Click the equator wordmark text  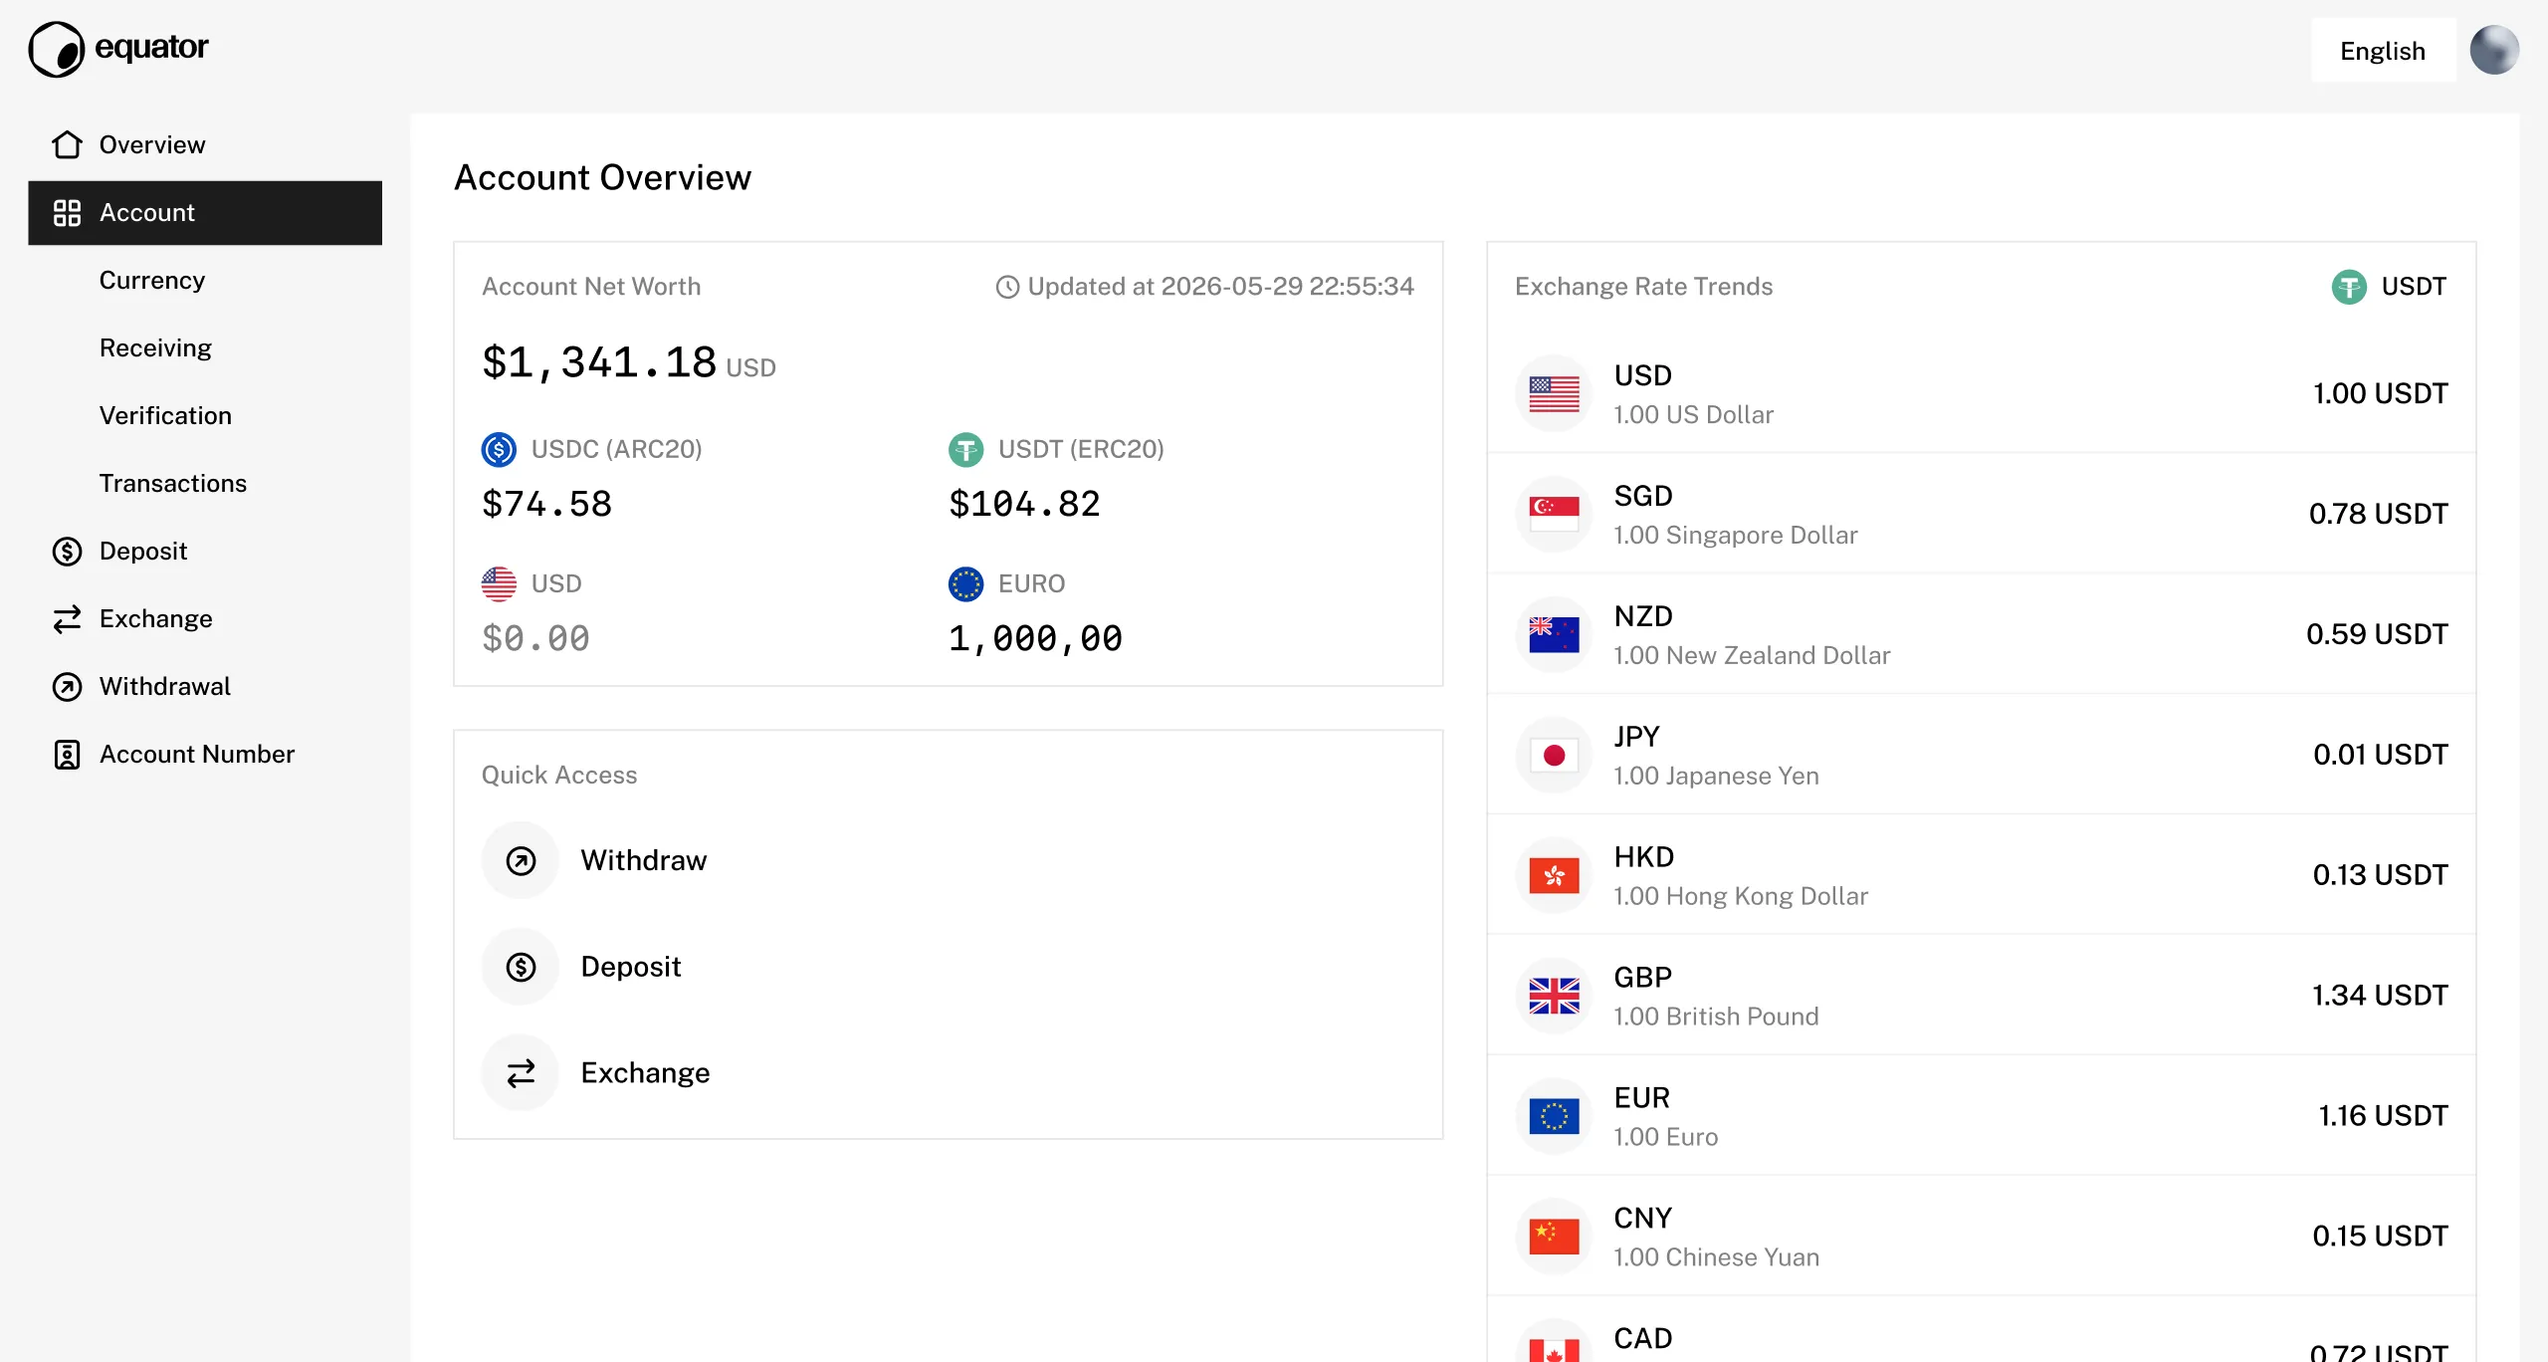[152, 47]
